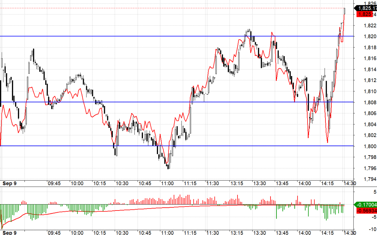
Task: Click the -10 label on the indicator axis
Action: [373, 229]
